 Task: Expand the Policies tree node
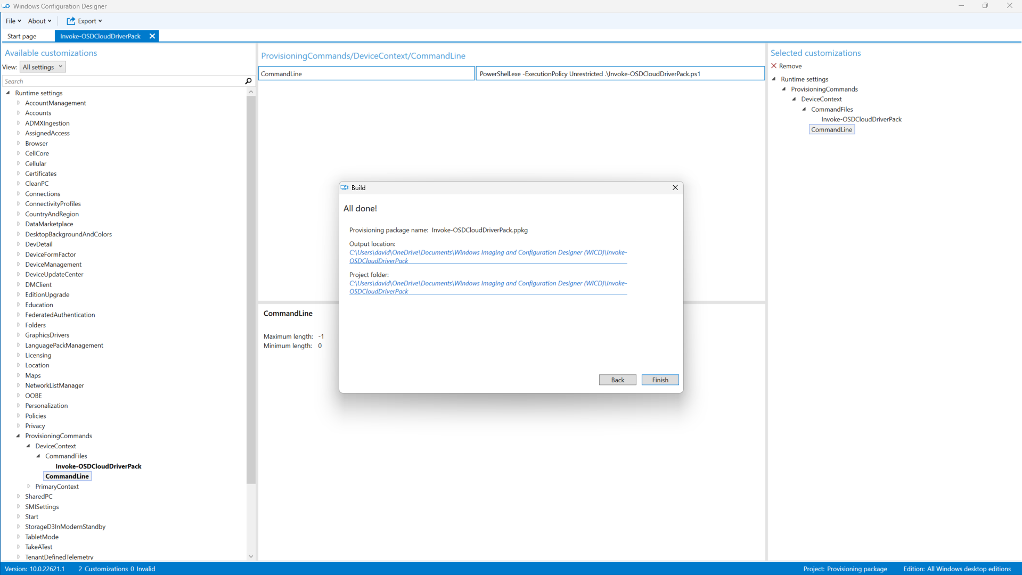(x=19, y=416)
